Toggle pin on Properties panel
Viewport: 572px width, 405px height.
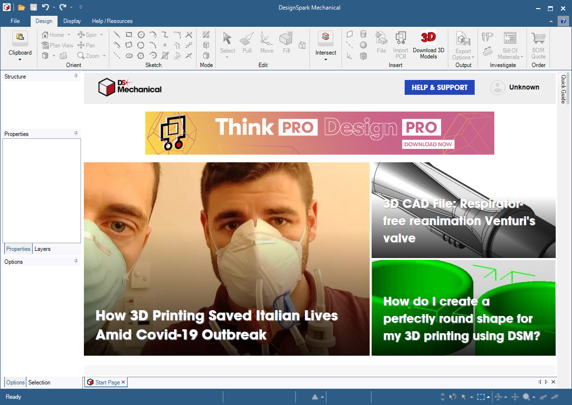76,134
